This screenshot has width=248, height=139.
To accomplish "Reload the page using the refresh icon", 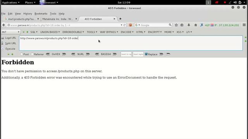I will pos(124,25).
